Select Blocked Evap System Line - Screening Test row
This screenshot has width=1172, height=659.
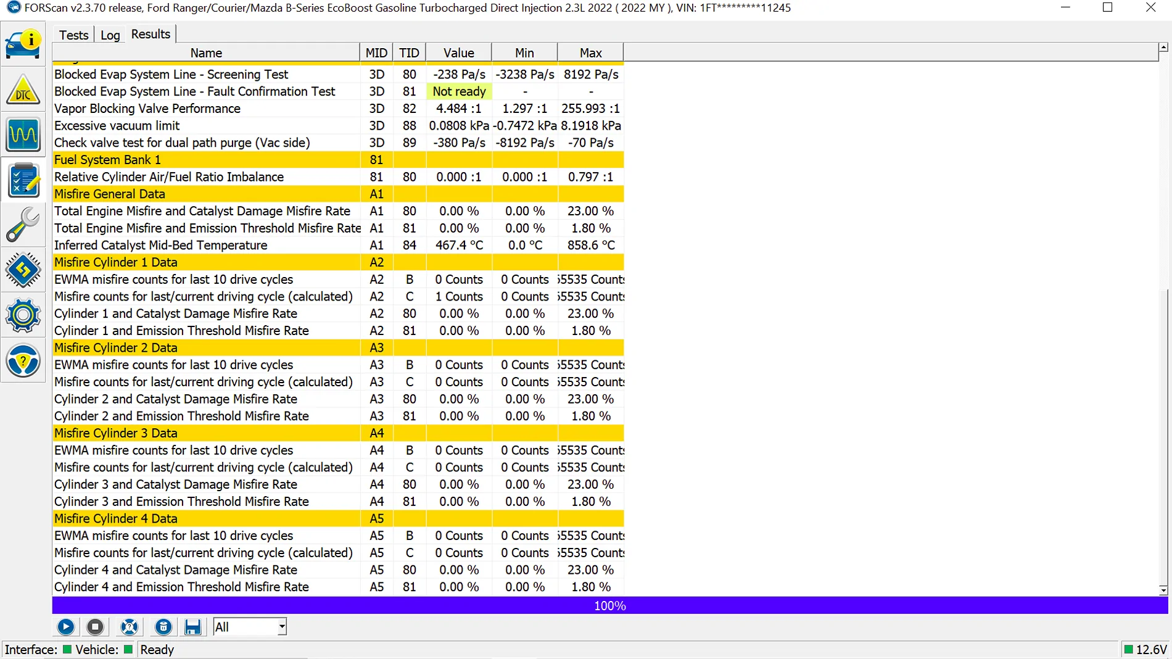coord(338,74)
